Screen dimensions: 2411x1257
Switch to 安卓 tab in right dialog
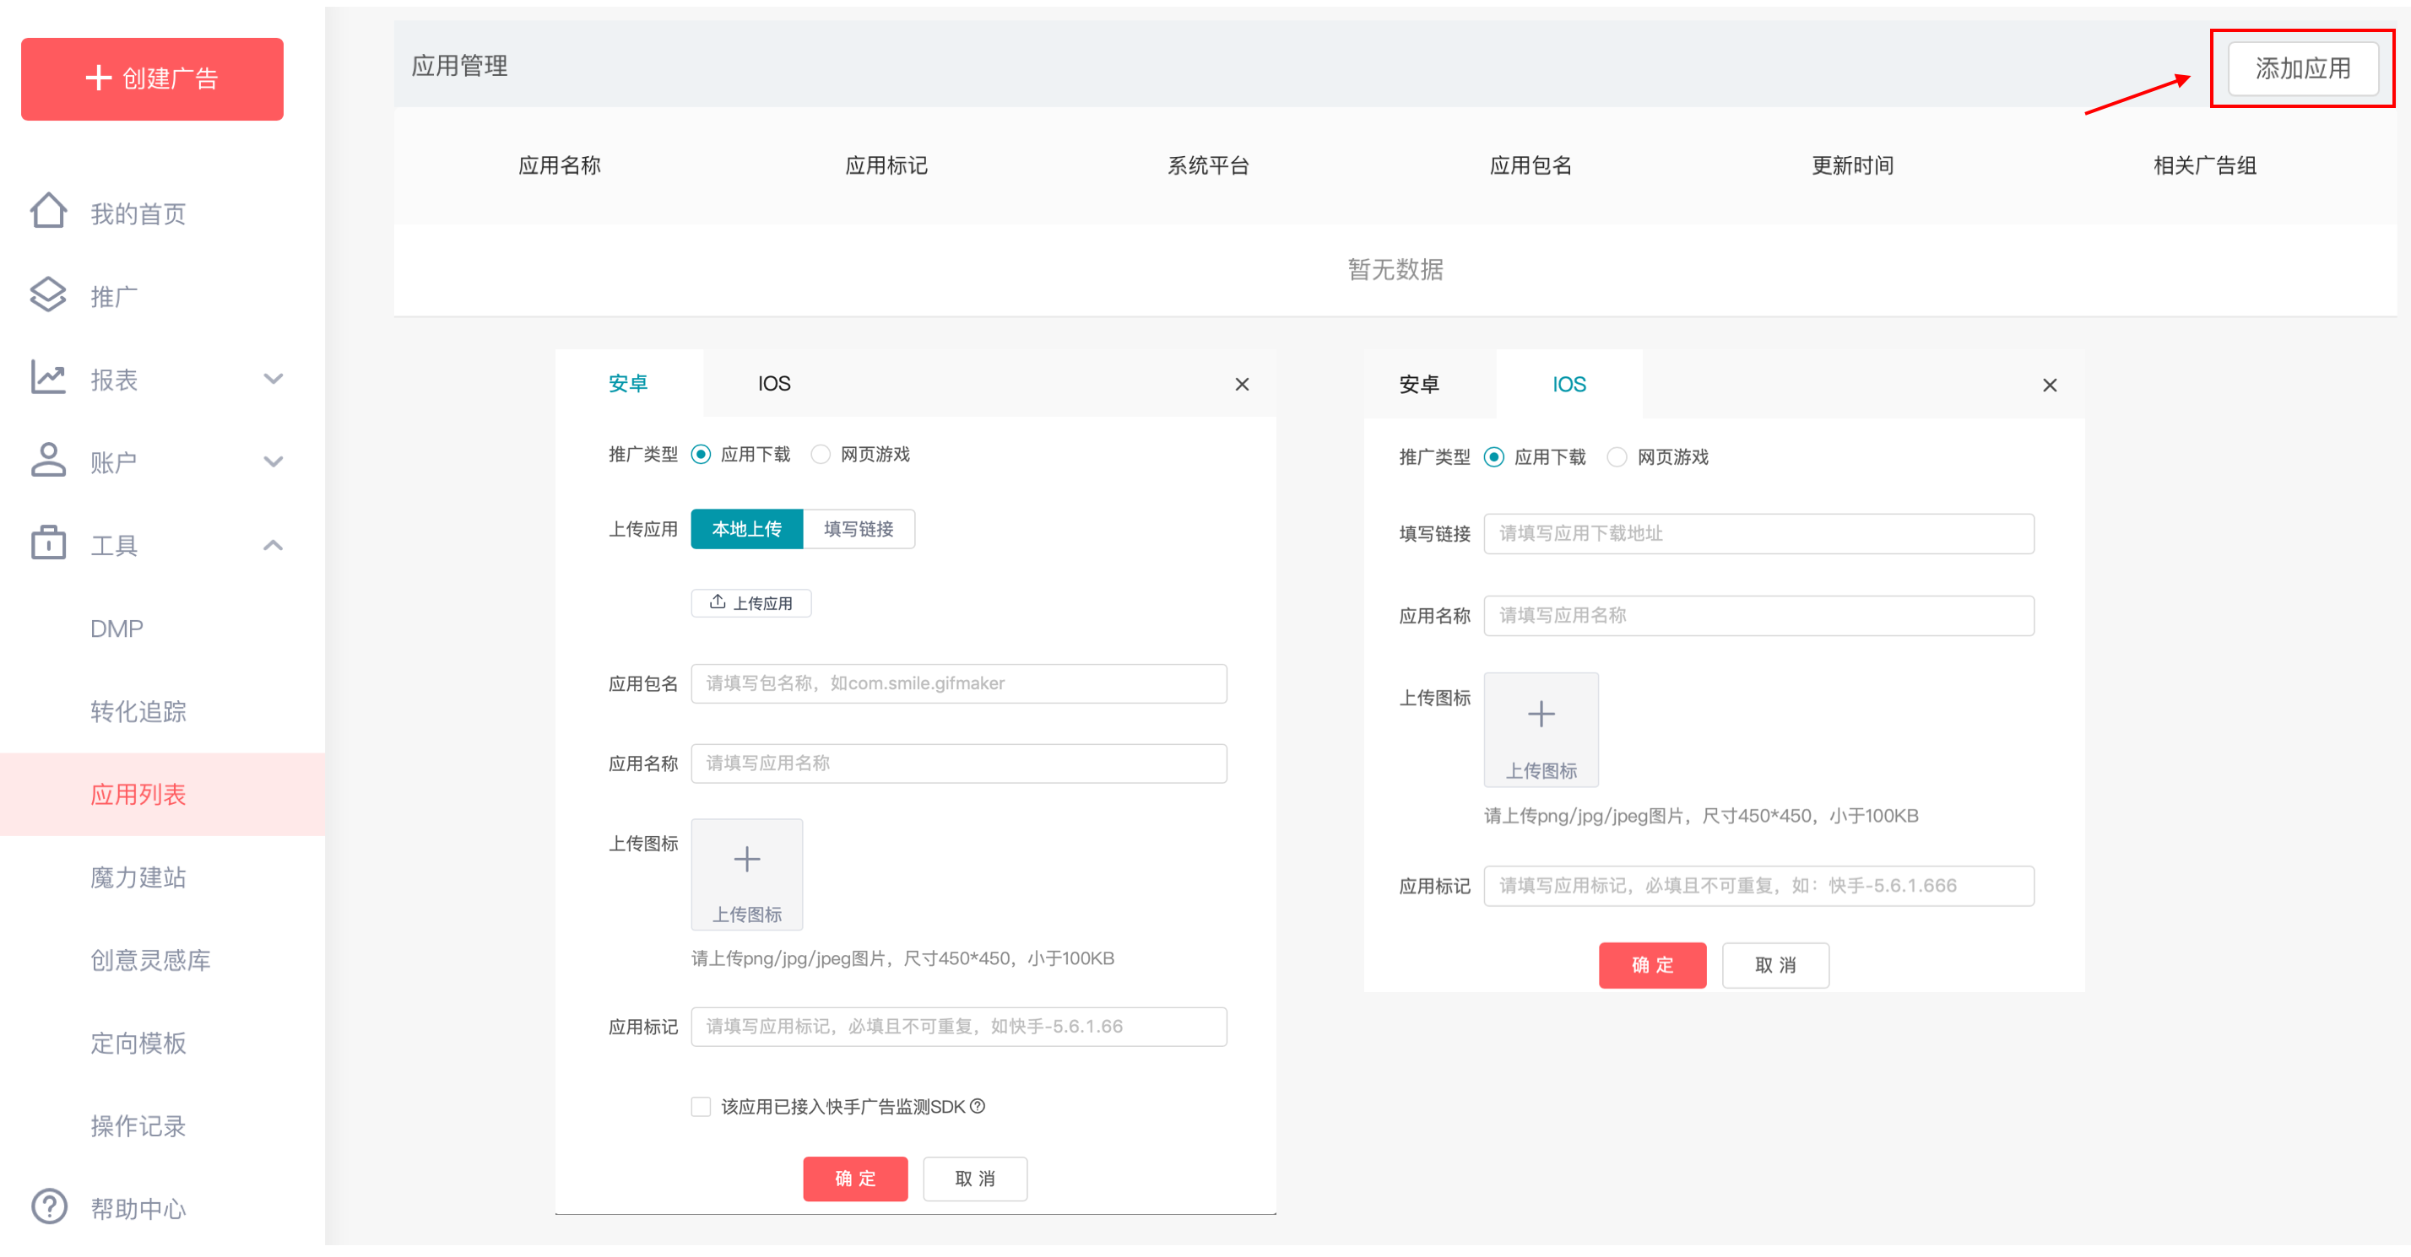[1419, 385]
